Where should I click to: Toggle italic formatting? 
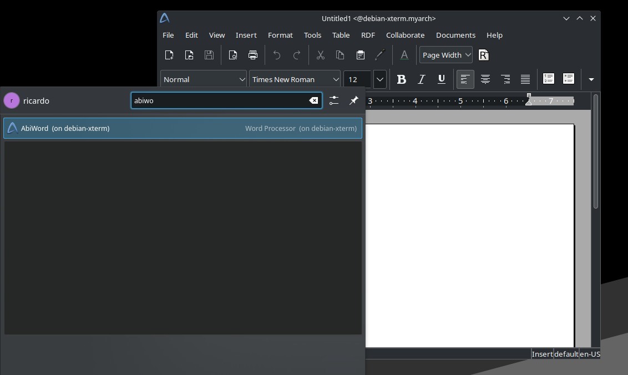(421, 79)
